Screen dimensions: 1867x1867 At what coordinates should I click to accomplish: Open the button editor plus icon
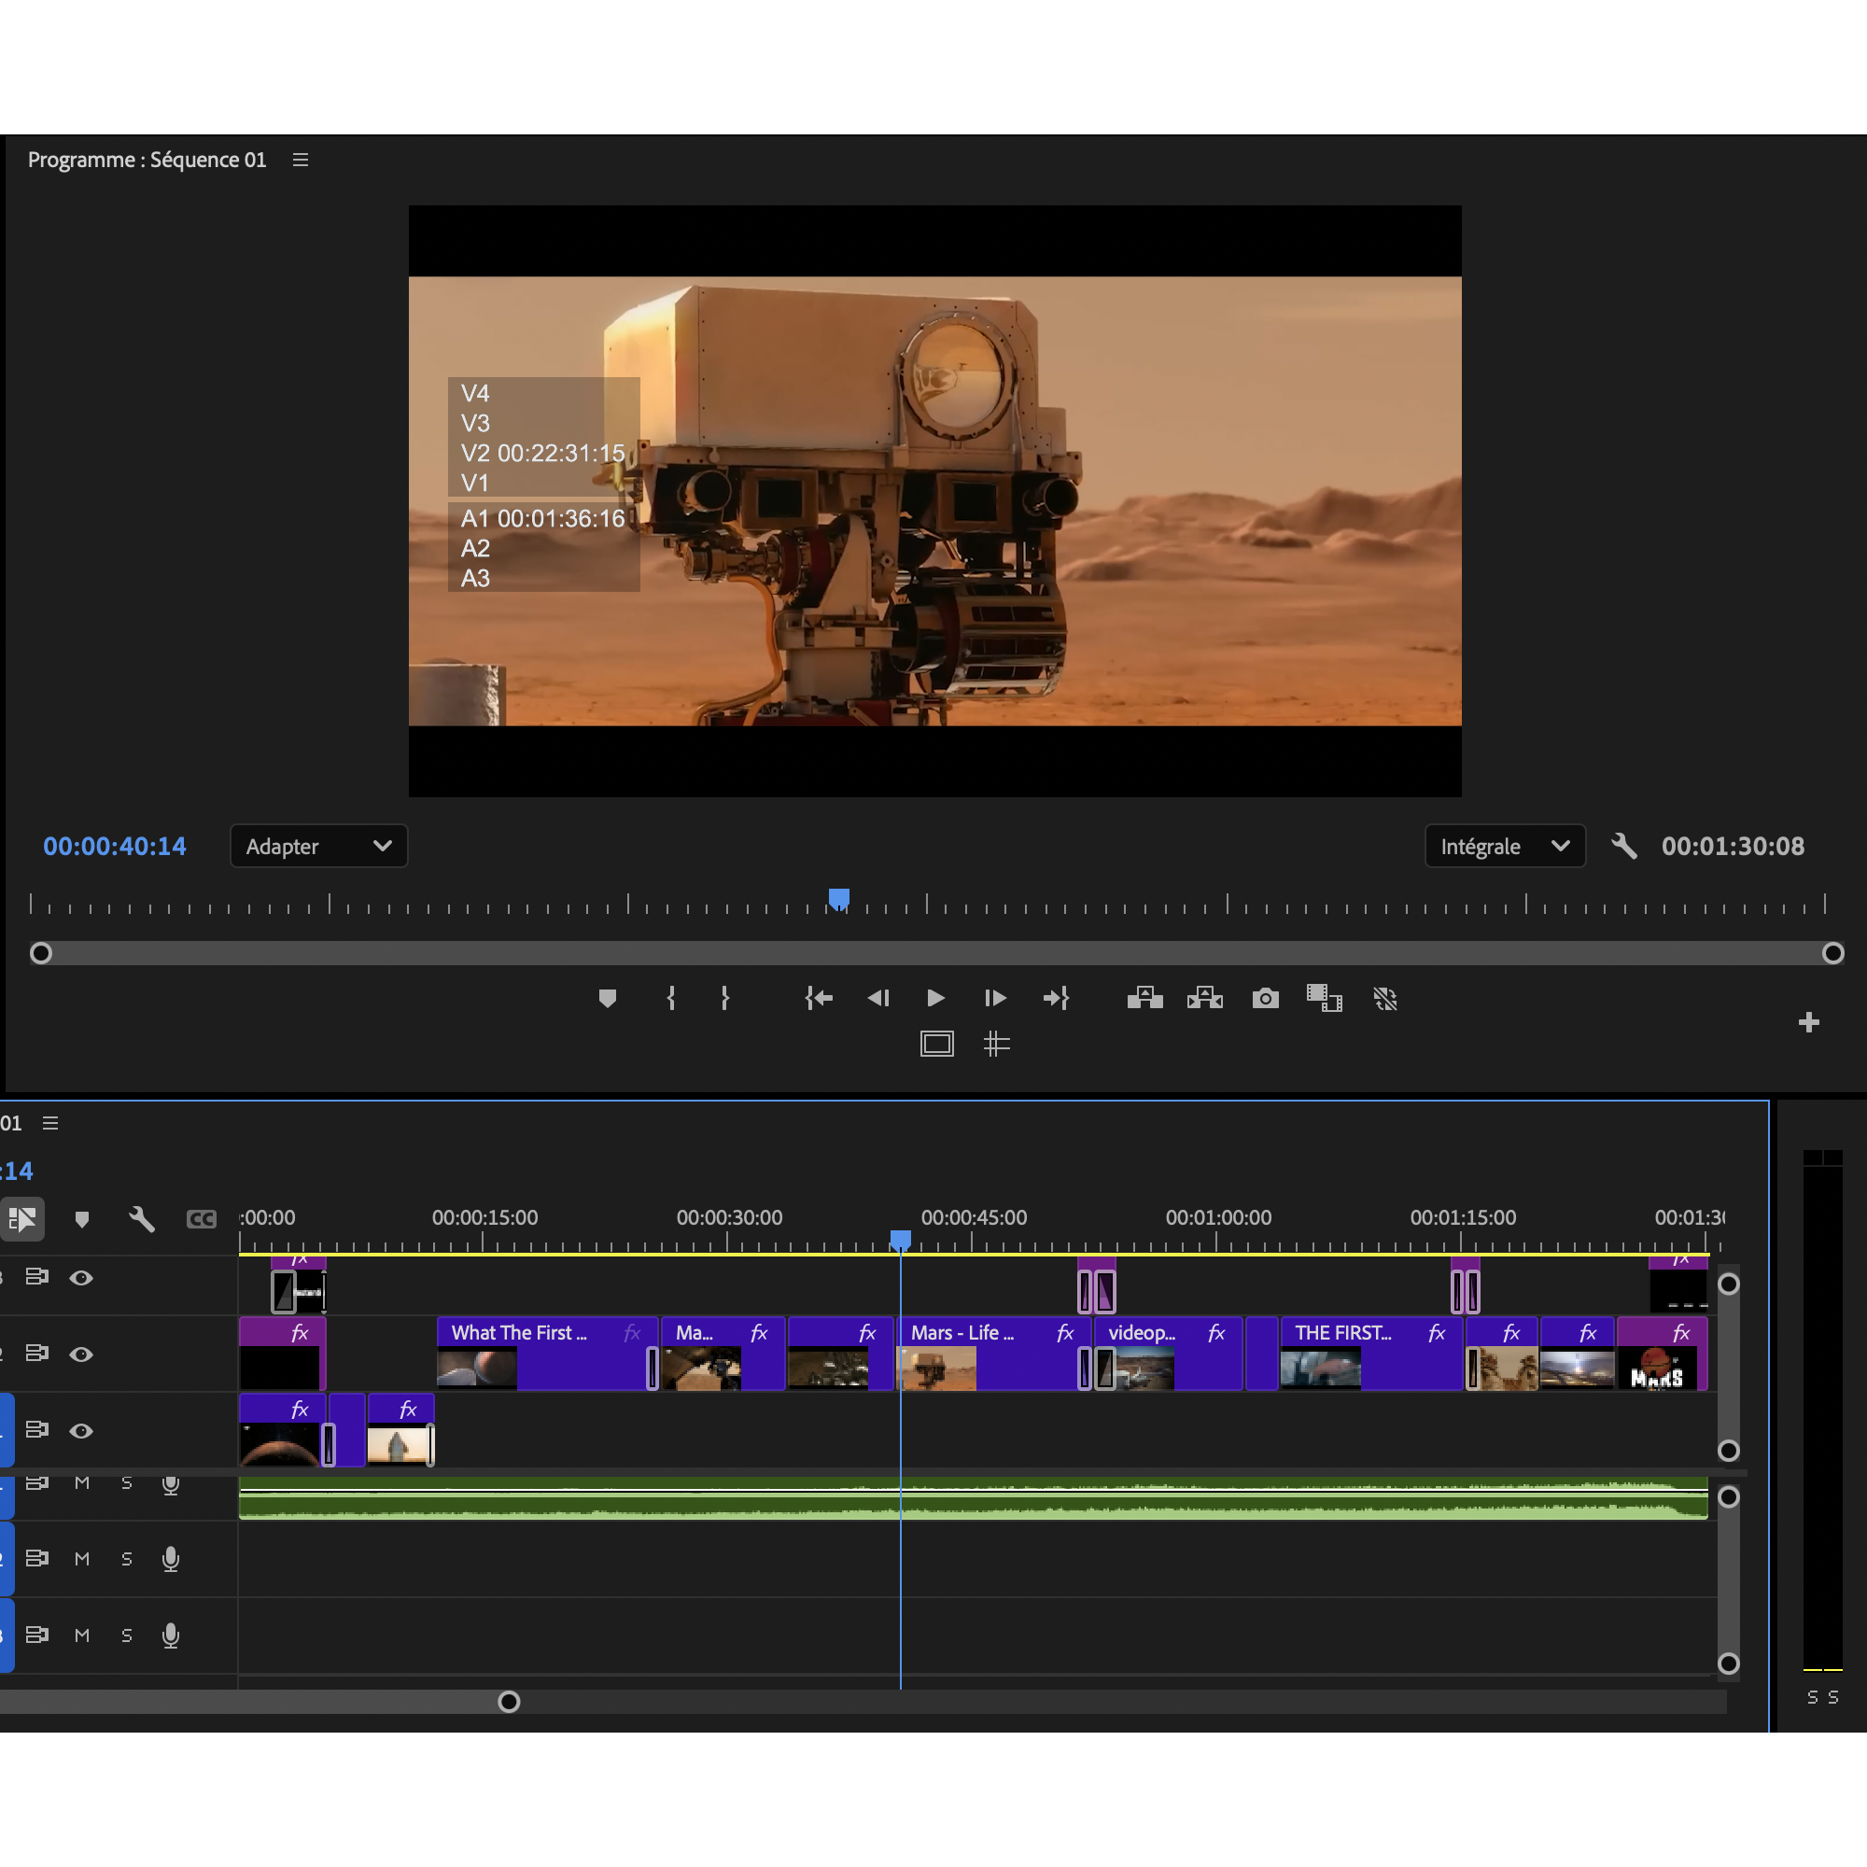click(x=1809, y=1022)
